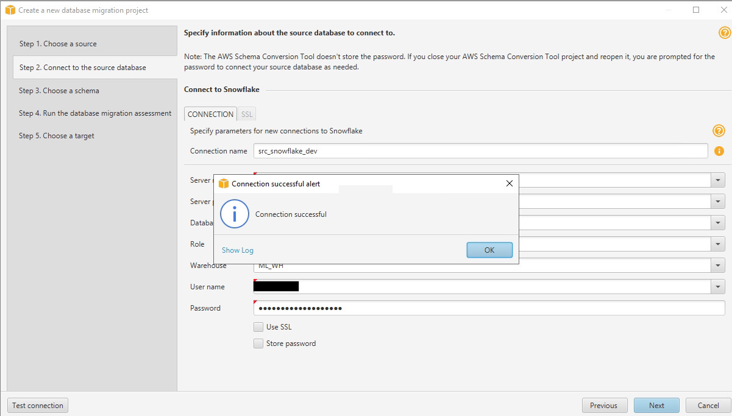Open the Show Log link
This screenshot has width=732, height=416.
click(238, 250)
